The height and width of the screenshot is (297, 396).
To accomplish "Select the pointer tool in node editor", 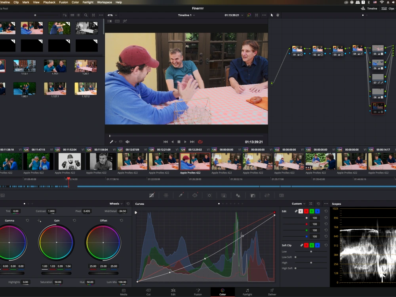I will pos(272,15).
